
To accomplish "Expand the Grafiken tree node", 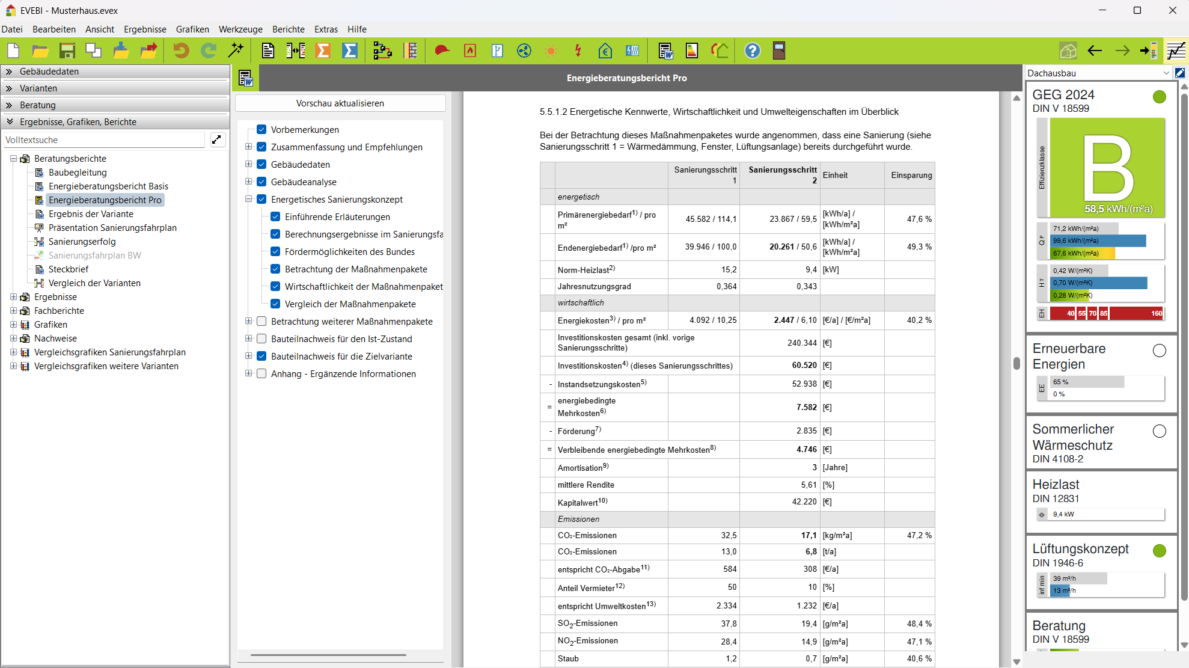I will click(13, 325).
